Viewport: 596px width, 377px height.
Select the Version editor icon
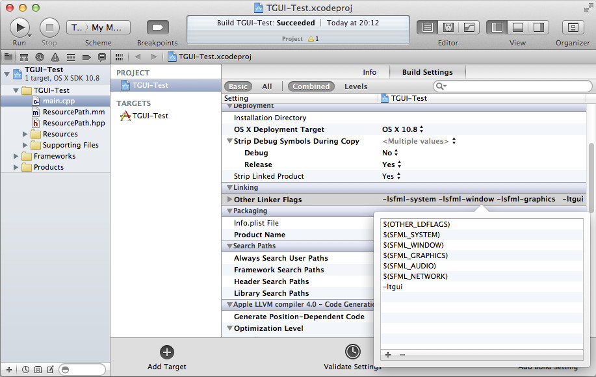click(x=469, y=27)
